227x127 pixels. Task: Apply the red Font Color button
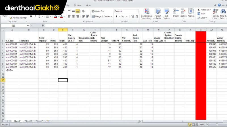[x=61, y=17]
